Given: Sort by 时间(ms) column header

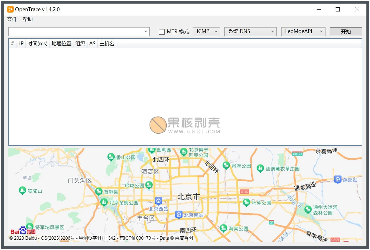Looking at the screenshot, I should (37, 43).
